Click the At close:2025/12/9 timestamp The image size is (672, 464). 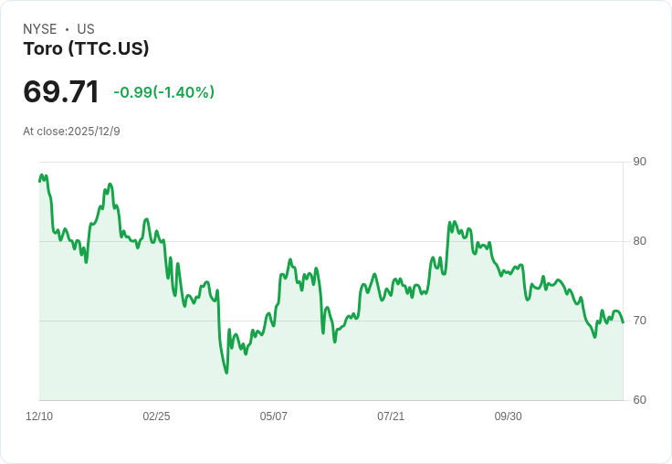click(x=71, y=132)
